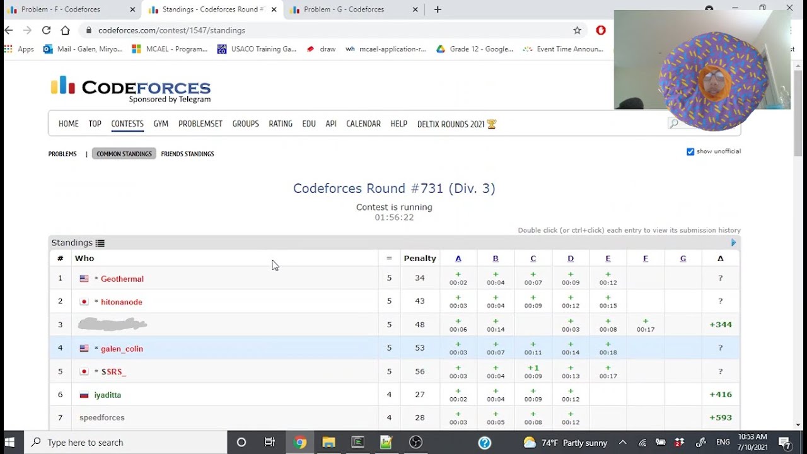Viewport: 807px width, 454px height.
Task: Open the CALENDAR menu item
Action: [363, 124]
